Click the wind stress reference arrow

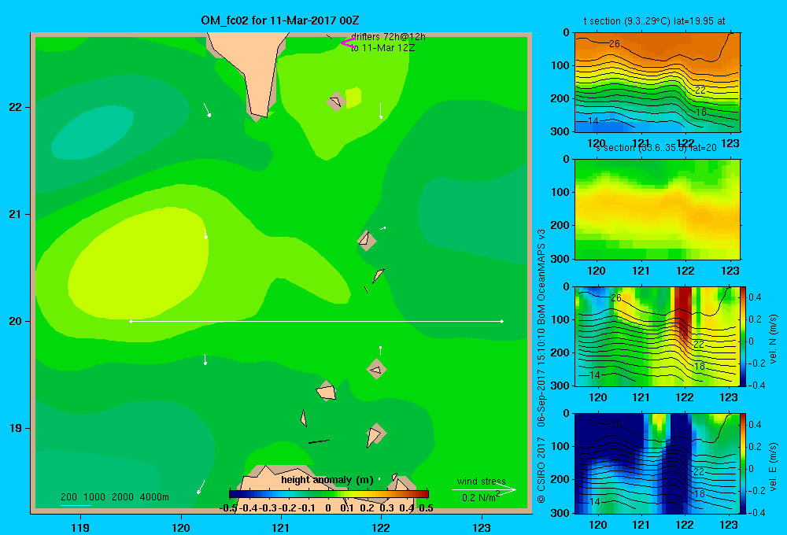click(484, 489)
